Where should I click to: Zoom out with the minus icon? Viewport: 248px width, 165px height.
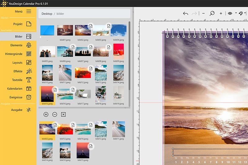click(x=203, y=14)
